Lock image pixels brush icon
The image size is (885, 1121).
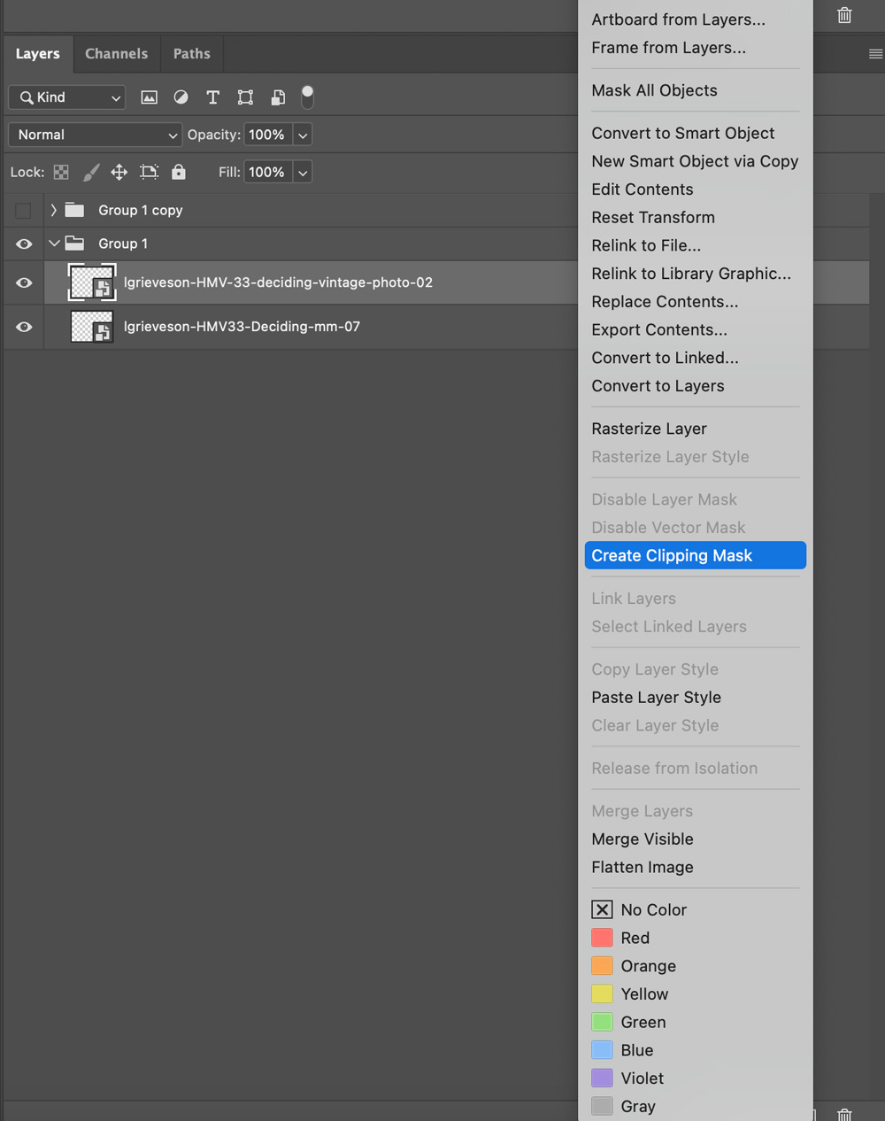(x=91, y=172)
